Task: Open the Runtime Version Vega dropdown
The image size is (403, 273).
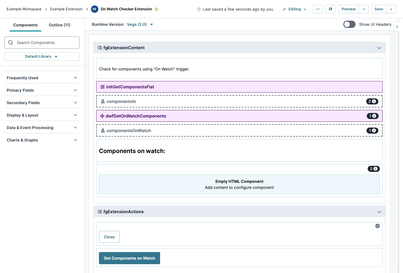Action: 140,25
